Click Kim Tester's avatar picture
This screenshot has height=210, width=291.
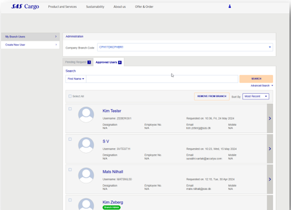[x=86, y=115]
